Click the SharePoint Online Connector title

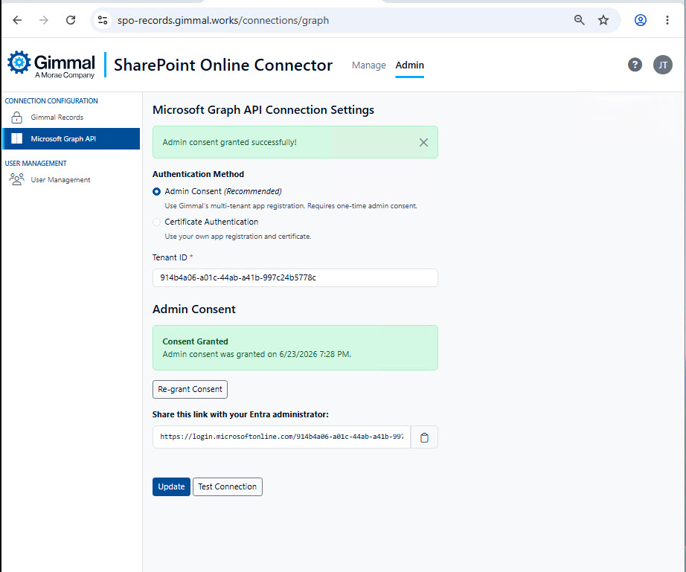[x=223, y=65]
